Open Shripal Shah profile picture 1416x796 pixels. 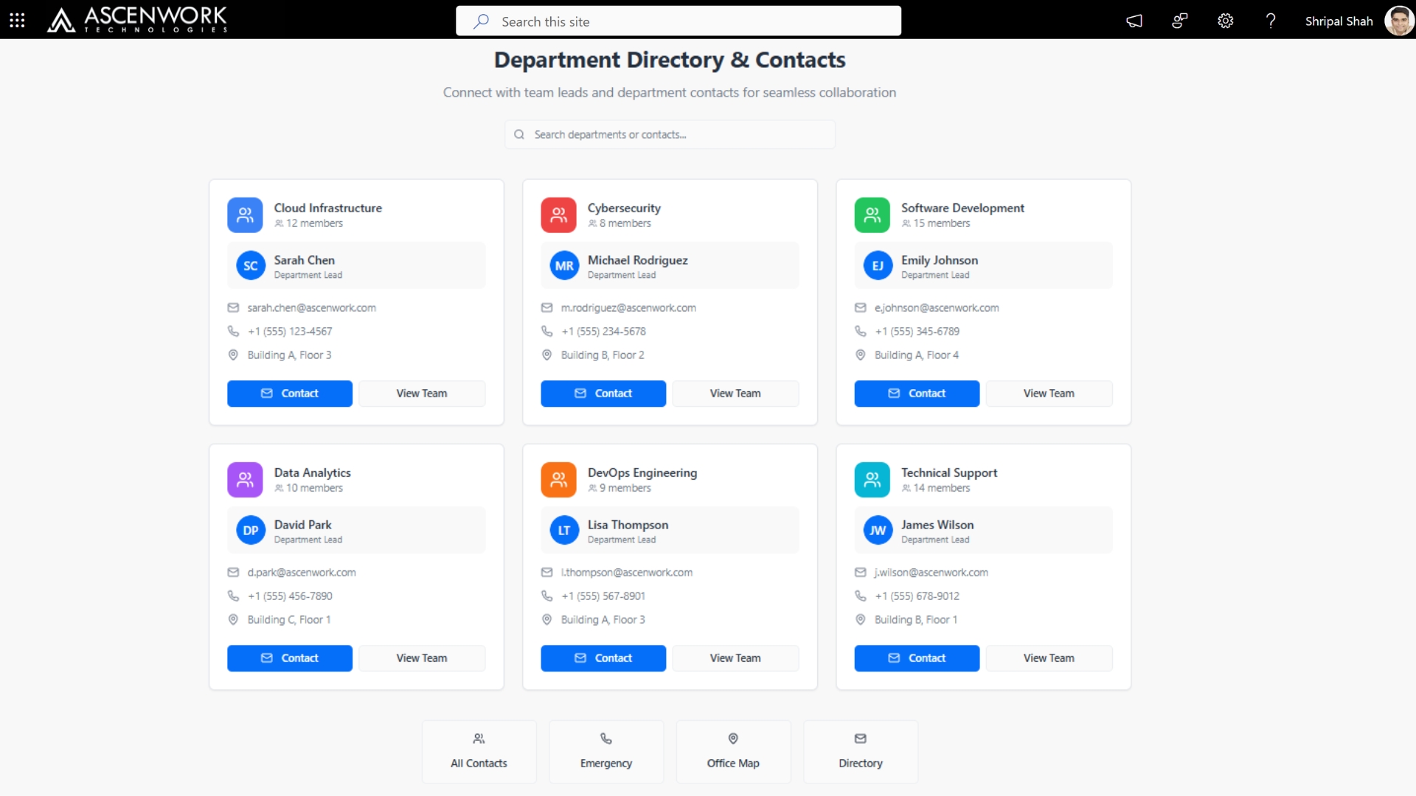[1398, 21]
